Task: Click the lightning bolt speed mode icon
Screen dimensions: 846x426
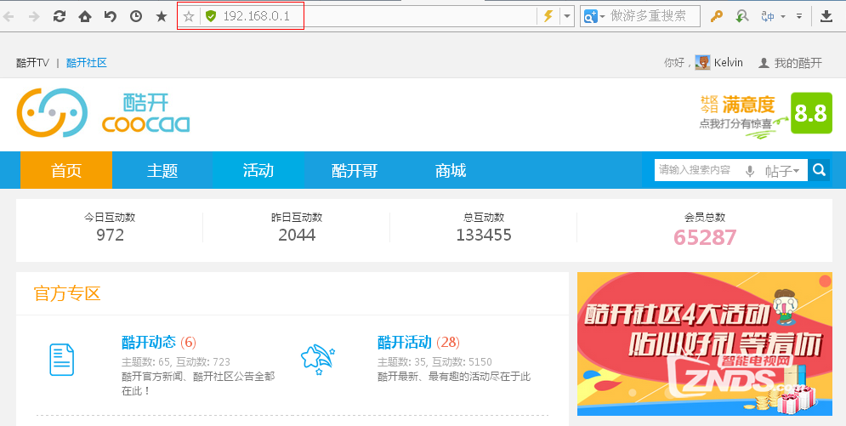Action: (548, 16)
